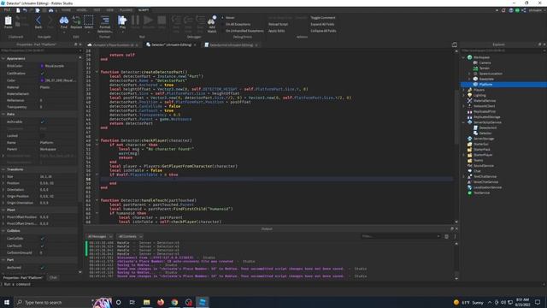Select the Platform part in Explorer

tap(485, 85)
